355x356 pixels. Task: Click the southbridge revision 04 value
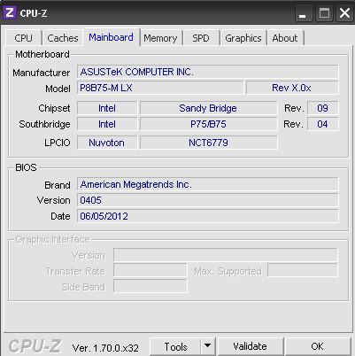tap(323, 124)
